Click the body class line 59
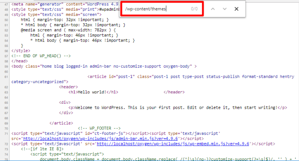The width and height of the screenshot is (299, 161). pos(104,66)
